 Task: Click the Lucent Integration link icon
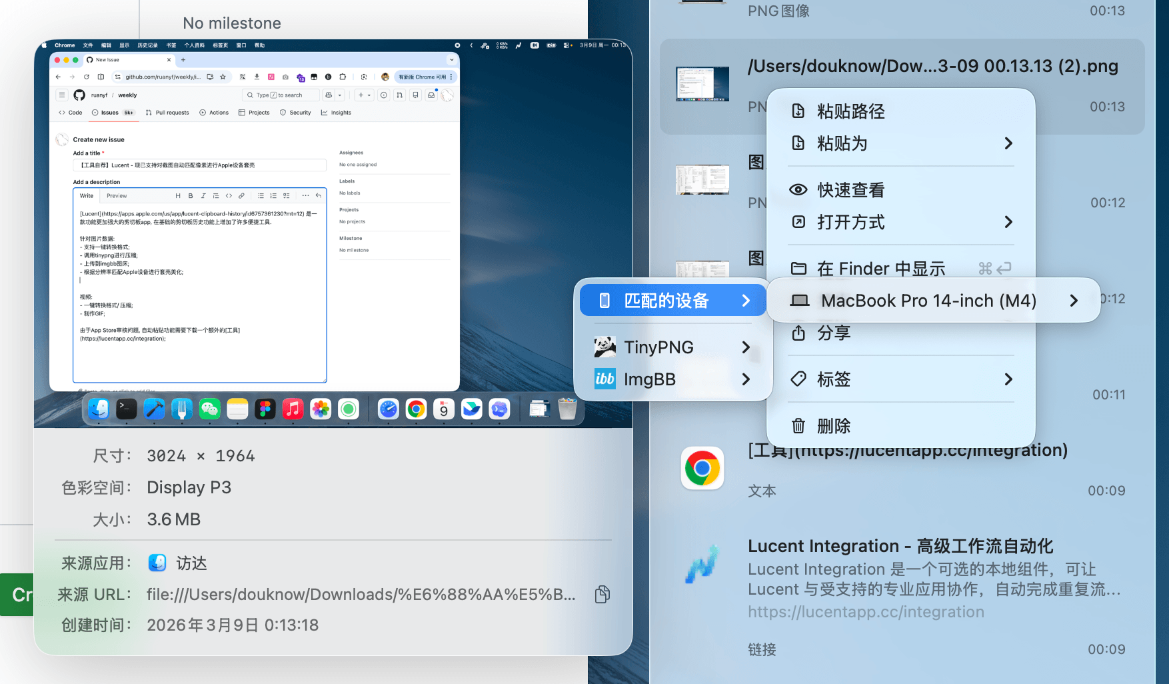pyautogui.click(x=702, y=565)
